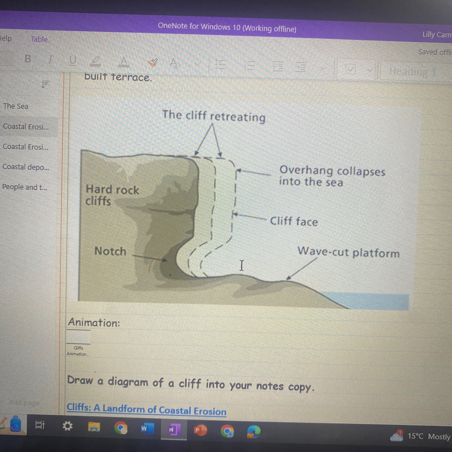Image resolution: width=452 pixels, height=452 pixels.
Task: Click the "Animation:" text line
Action: [x=94, y=322]
